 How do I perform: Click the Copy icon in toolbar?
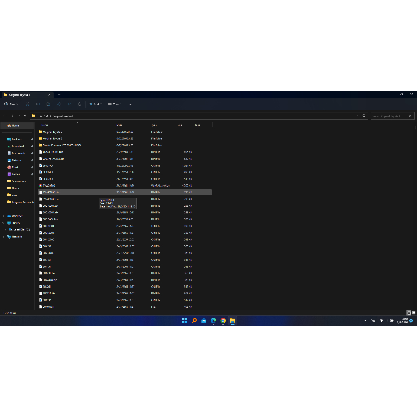(x=38, y=104)
